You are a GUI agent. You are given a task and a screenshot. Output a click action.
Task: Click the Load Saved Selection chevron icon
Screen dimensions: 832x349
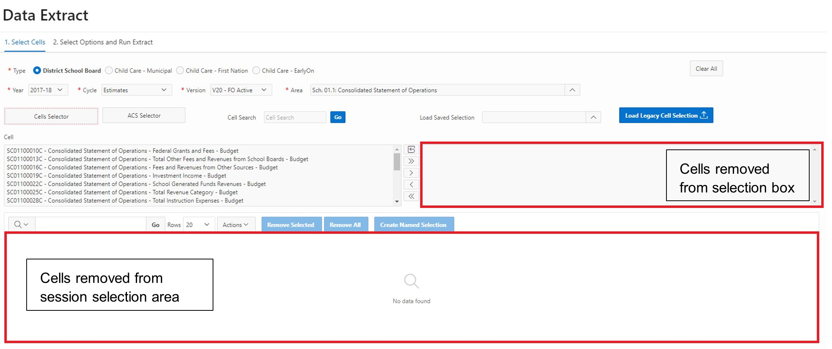click(x=594, y=117)
